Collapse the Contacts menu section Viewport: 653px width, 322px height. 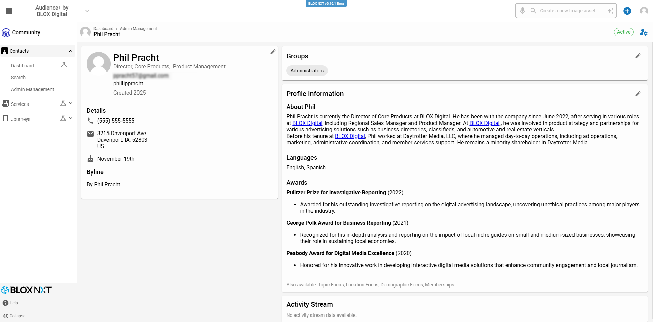pos(71,51)
